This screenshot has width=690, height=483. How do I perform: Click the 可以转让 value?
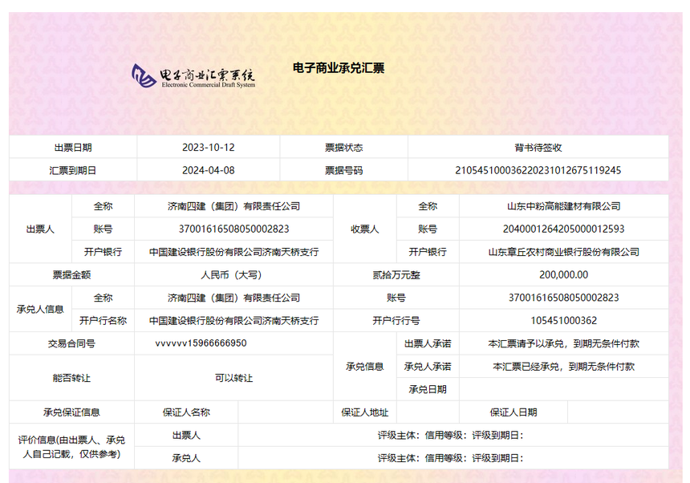pos(233,377)
